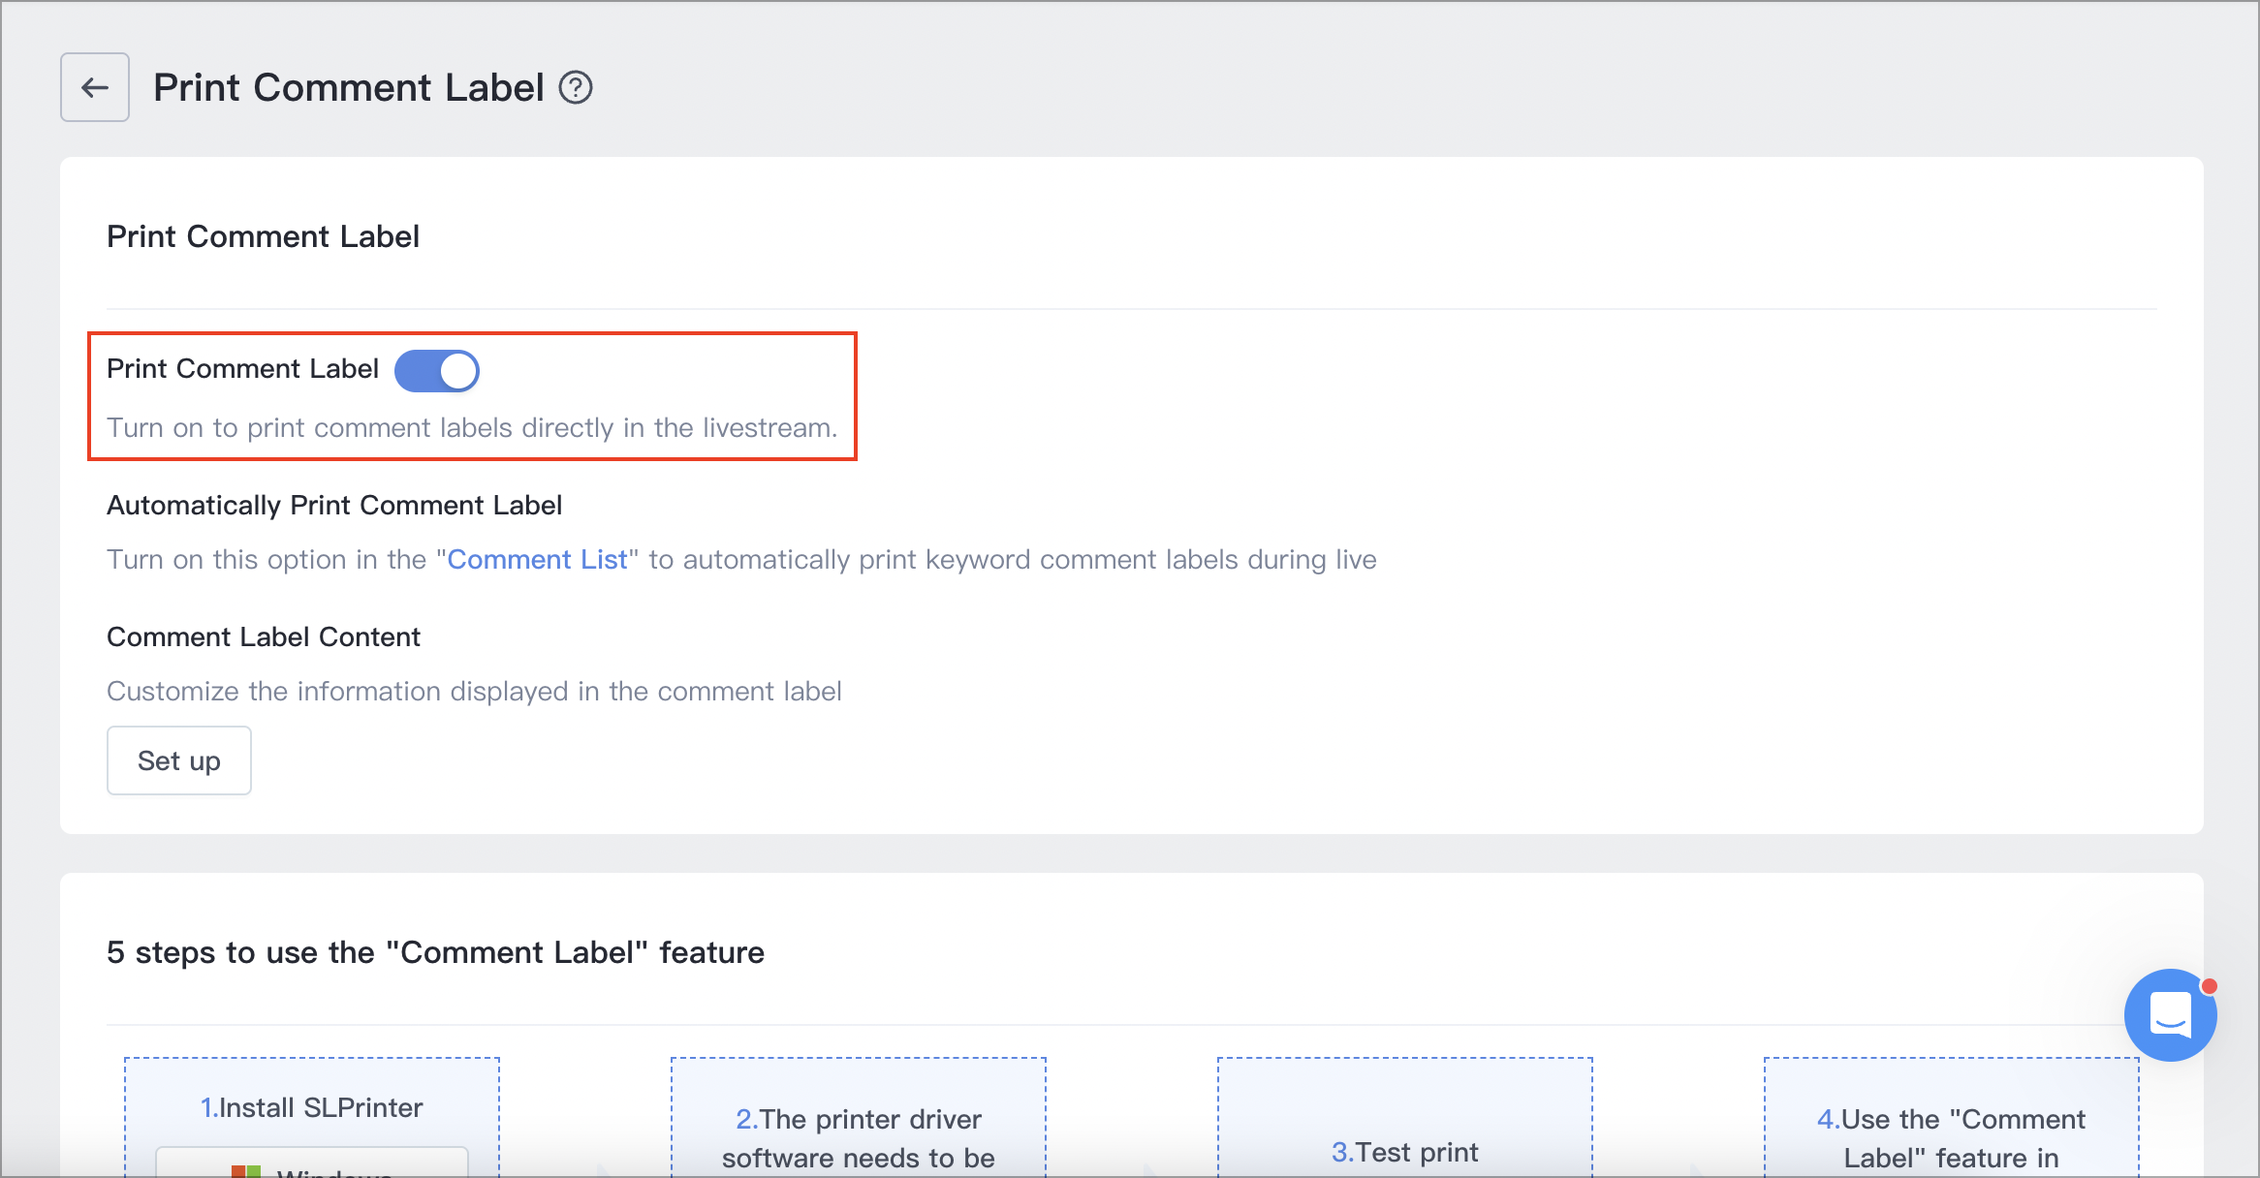Click the Comment Label Content heading
This screenshot has height=1178, width=2260.
tap(264, 637)
